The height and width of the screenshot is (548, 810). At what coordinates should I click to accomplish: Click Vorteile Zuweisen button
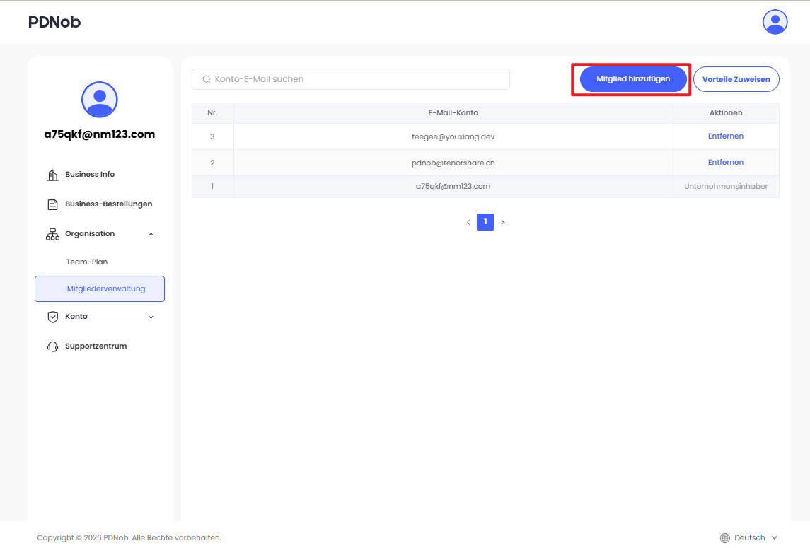(736, 79)
